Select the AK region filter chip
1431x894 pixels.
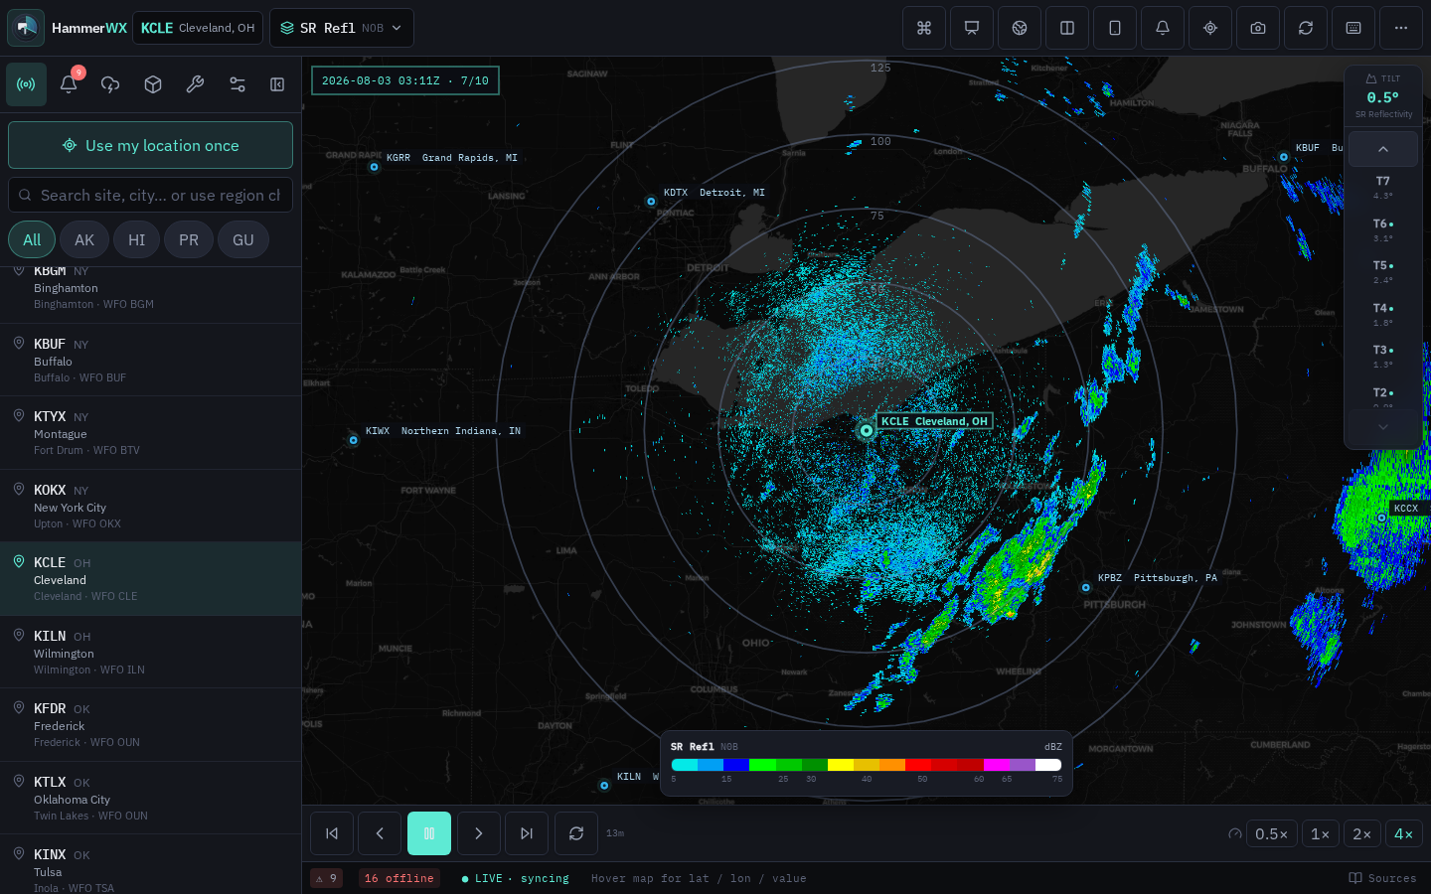pos(84,239)
